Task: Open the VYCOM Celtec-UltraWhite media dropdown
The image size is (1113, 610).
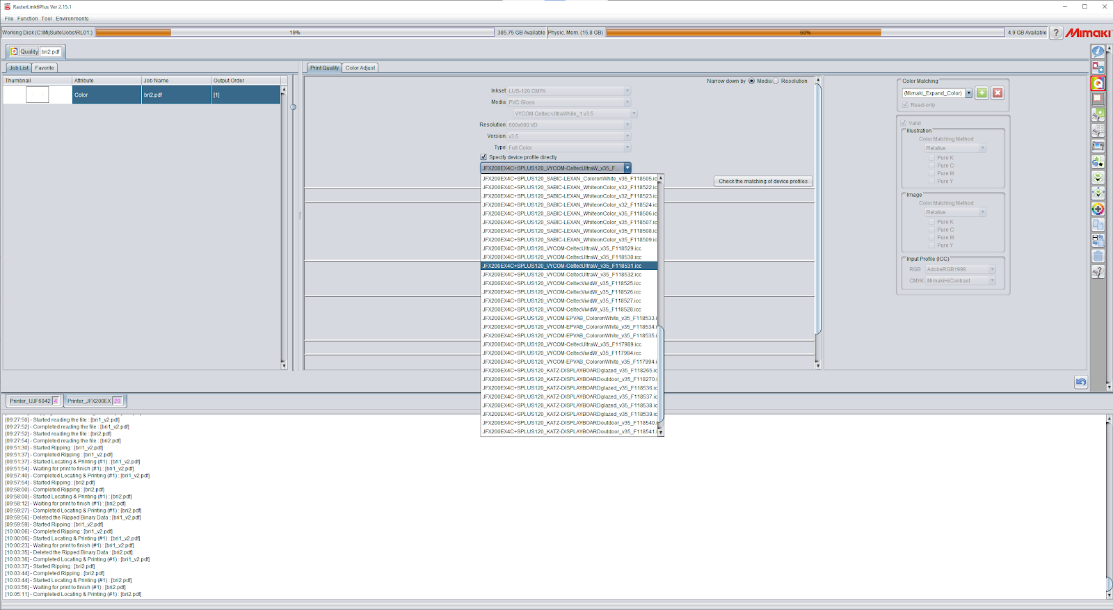Action: tap(575, 113)
